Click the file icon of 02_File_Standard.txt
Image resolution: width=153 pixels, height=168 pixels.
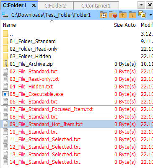pos(5,72)
